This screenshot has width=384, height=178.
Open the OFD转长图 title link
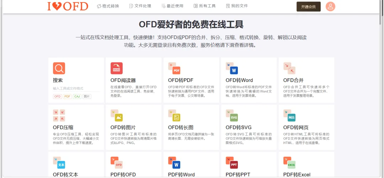coord(181,127)
